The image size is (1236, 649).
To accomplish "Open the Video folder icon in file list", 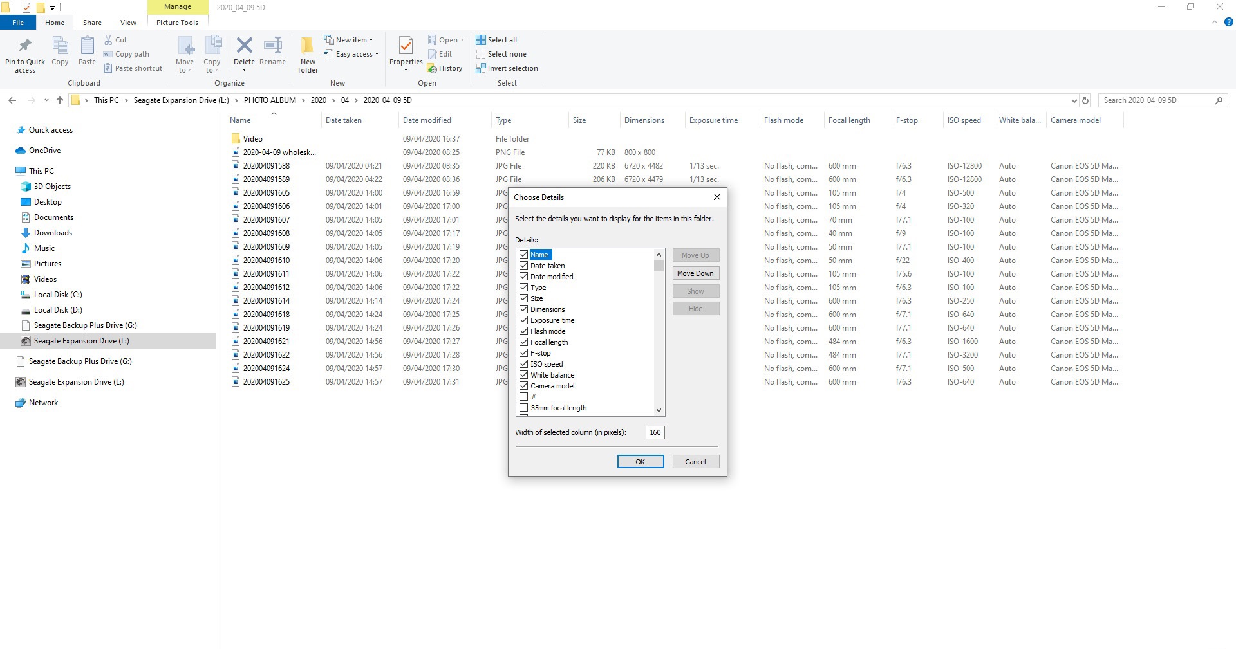I will (x=236, y=138).
